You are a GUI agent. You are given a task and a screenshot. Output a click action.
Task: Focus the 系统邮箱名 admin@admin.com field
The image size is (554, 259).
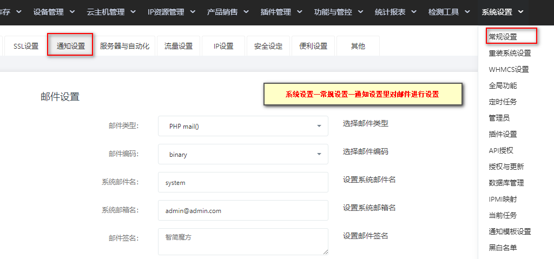click(x=243, y=210)
